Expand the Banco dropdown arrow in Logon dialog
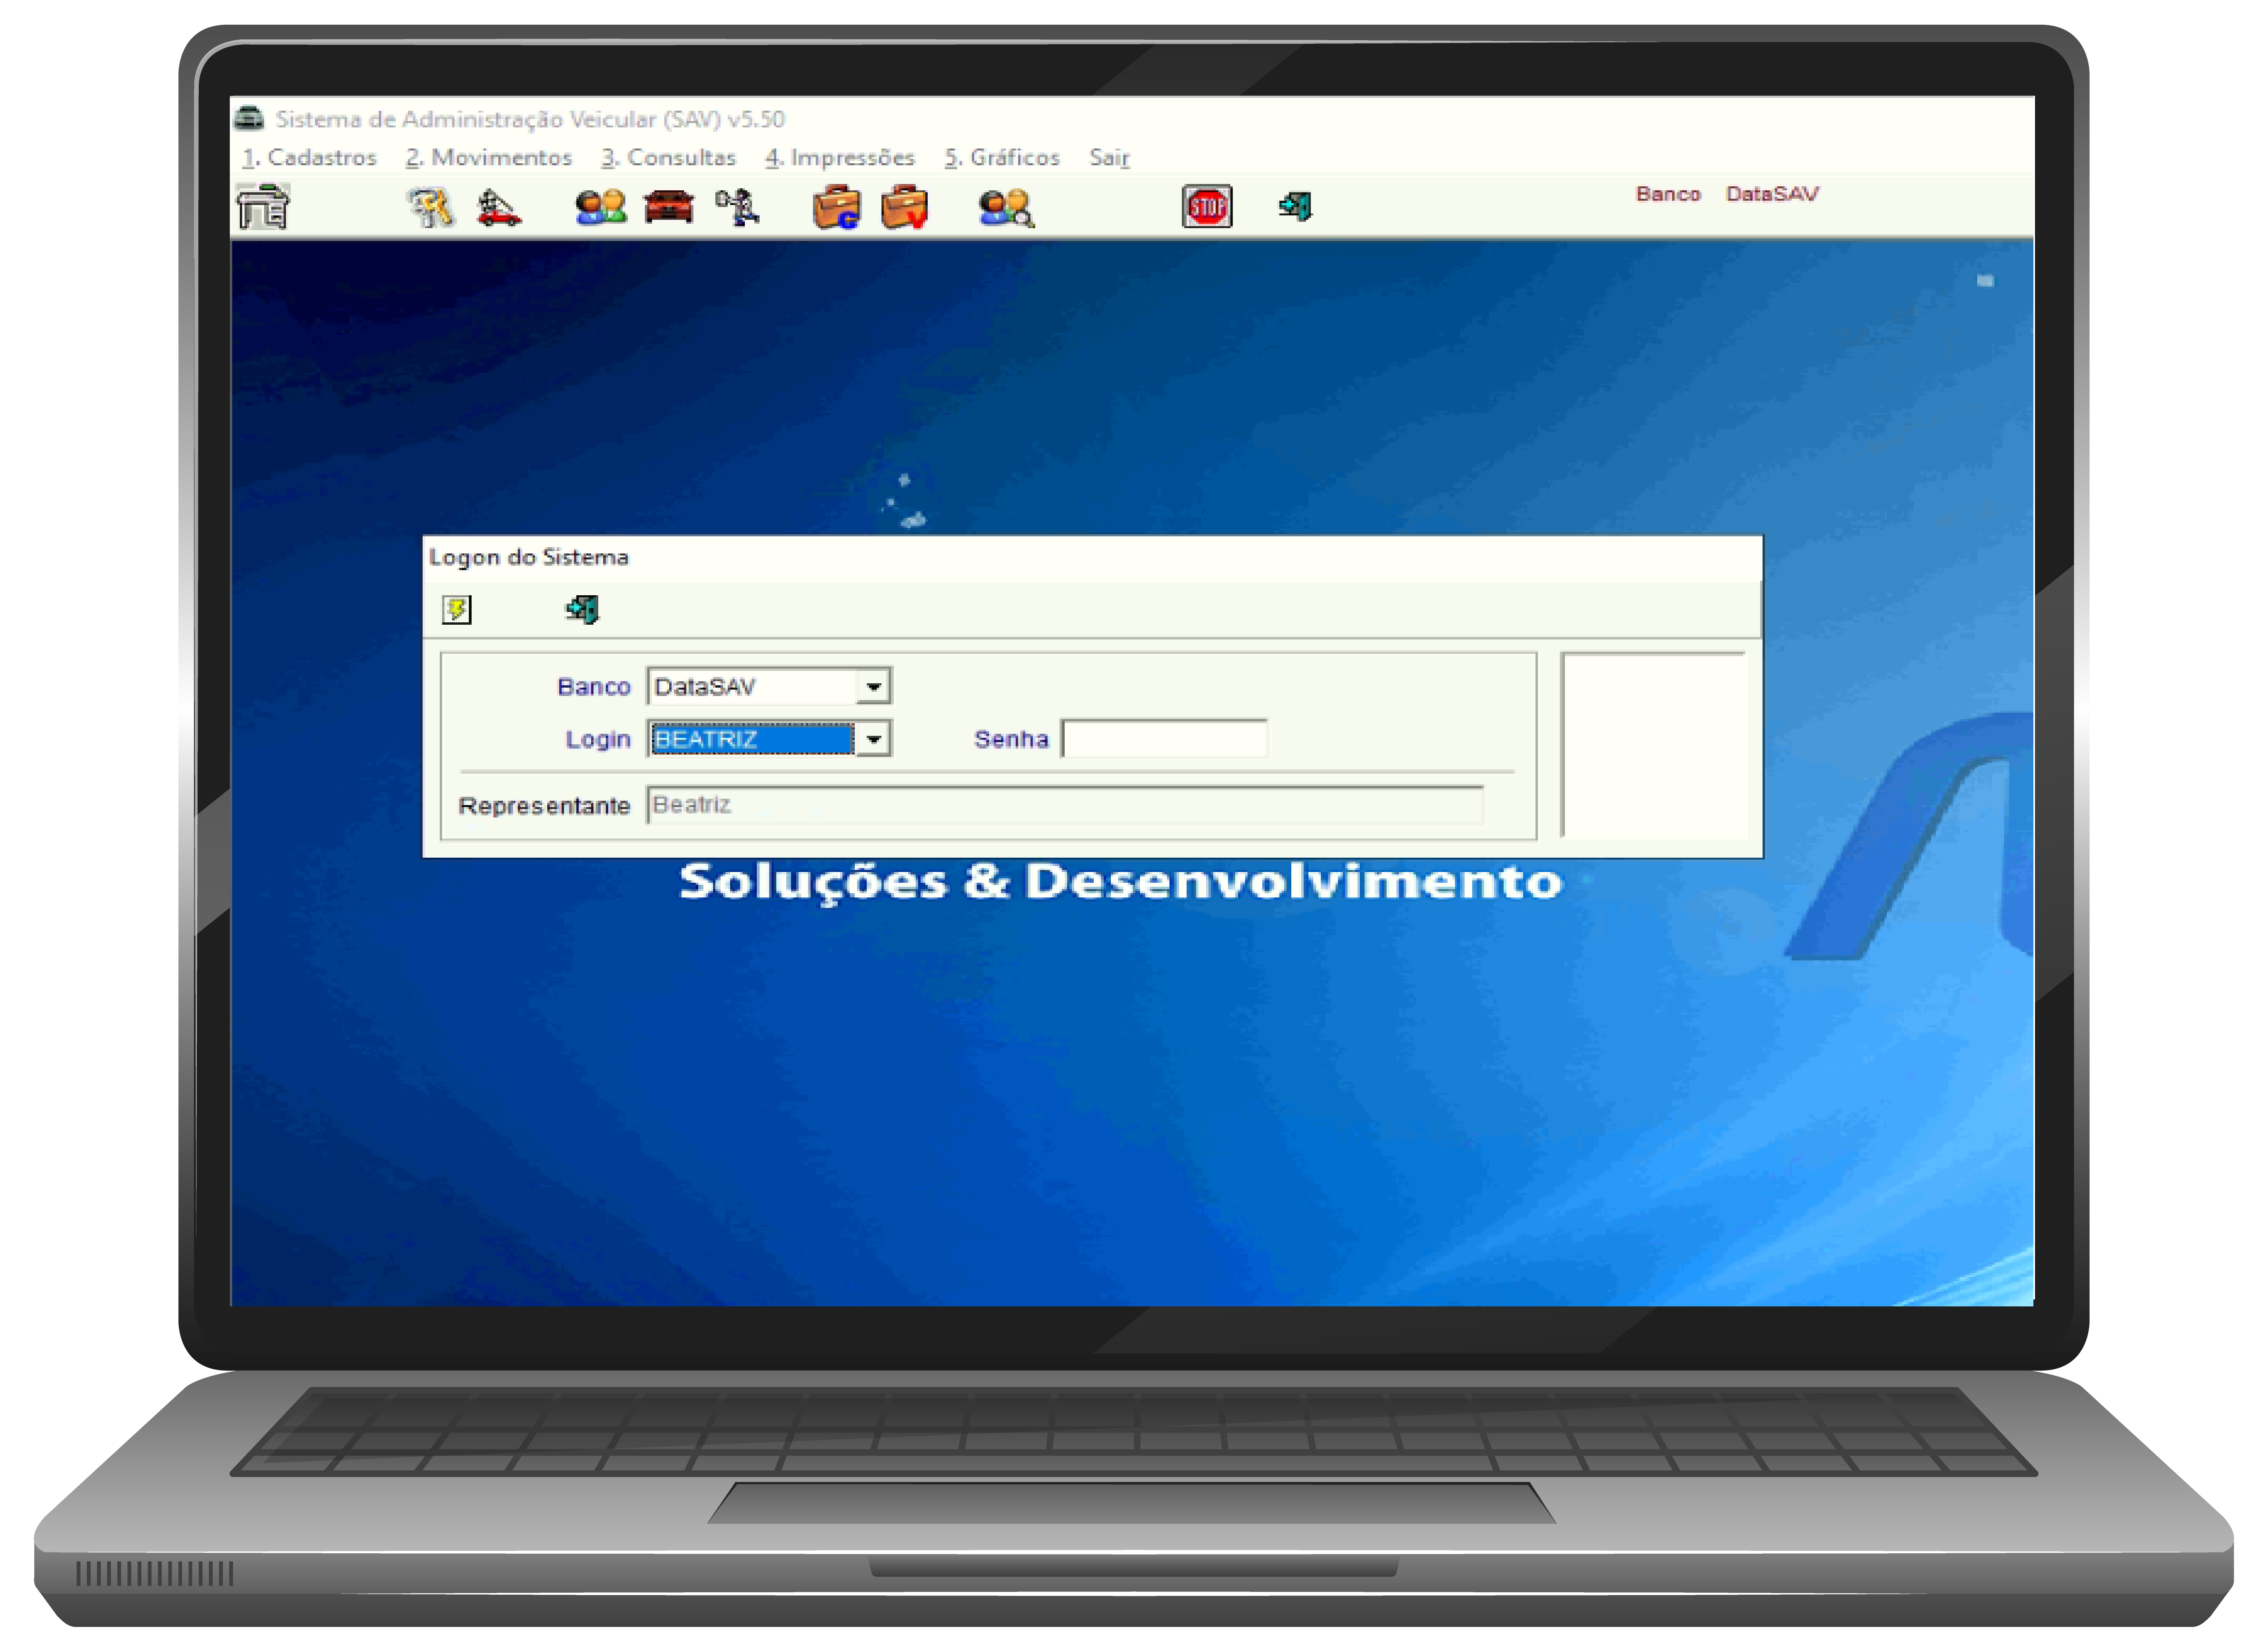Viewport: 2268px width, 1652px height. (x=874, y=687)
